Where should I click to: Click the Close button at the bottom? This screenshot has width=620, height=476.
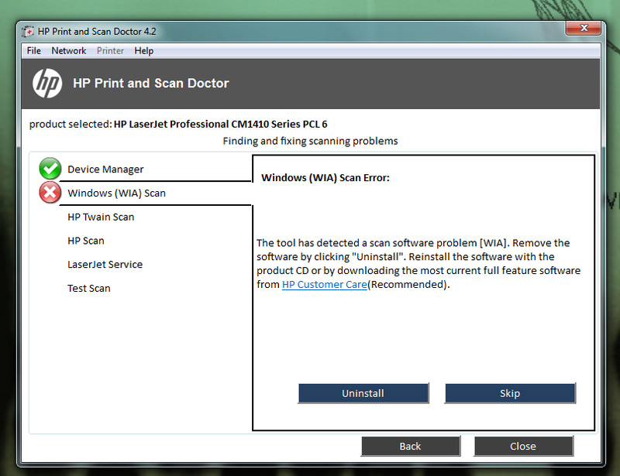pos(523,446)
